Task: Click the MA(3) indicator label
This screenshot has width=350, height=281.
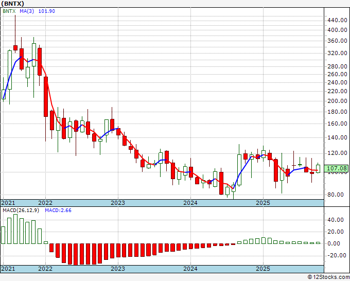Action: (x=27, y=10)
